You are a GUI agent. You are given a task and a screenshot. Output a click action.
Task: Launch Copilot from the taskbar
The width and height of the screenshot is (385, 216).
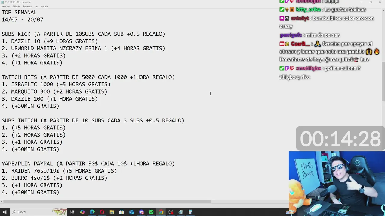82,212
